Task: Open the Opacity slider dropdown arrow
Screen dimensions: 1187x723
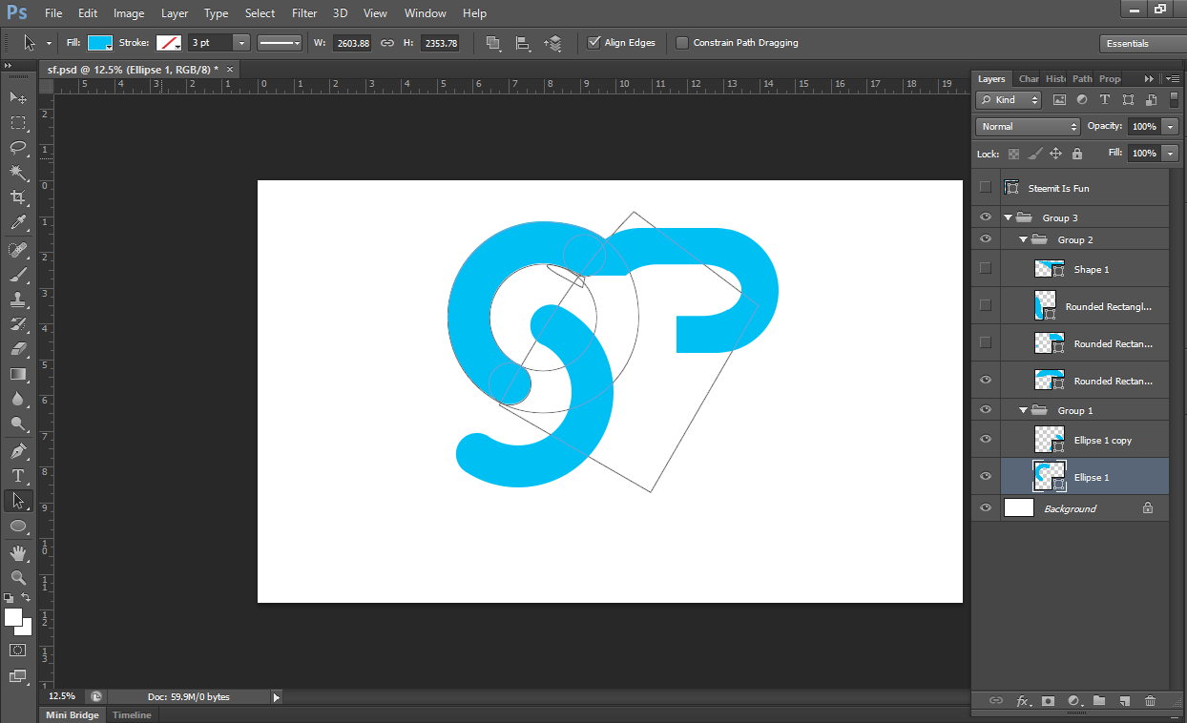Action: (x=1171, y=126)
